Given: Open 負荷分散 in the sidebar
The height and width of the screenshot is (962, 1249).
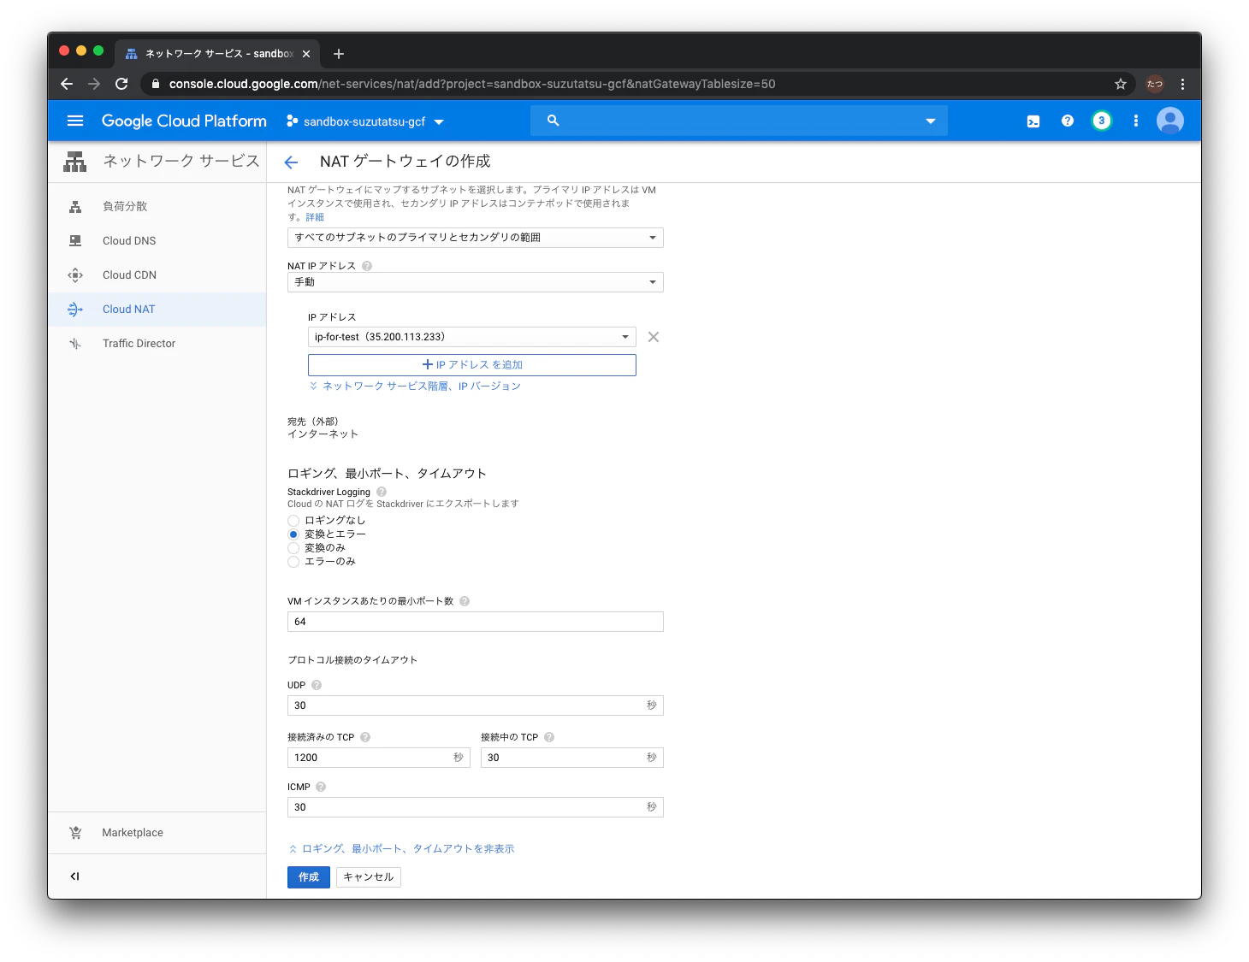Looking at the screenshot, I should pos(157,206).
